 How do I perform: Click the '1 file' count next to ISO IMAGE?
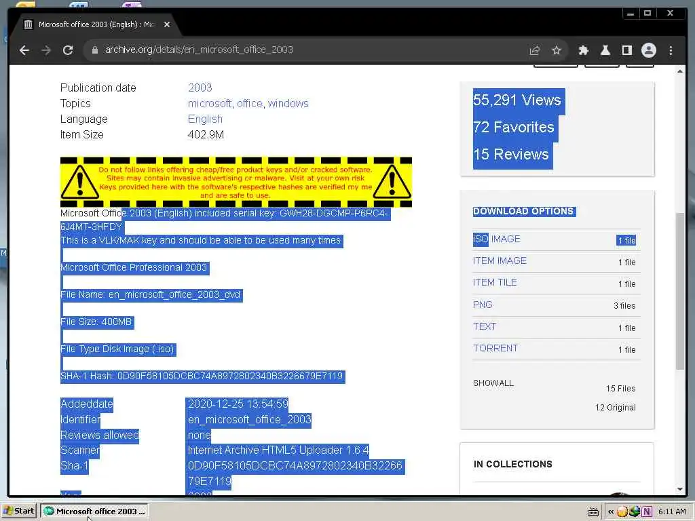(626, 241)
